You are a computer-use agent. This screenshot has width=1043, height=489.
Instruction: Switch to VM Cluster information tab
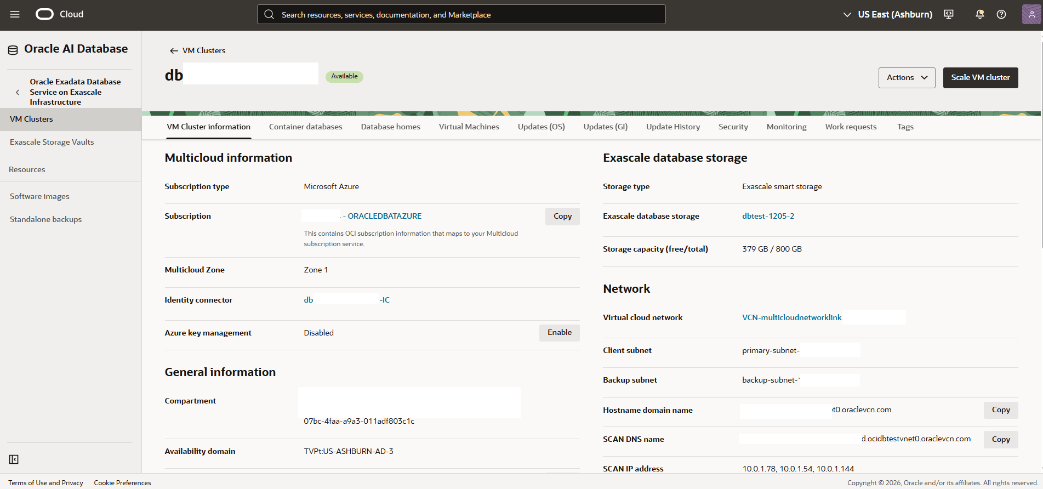(x=208, y=127)
